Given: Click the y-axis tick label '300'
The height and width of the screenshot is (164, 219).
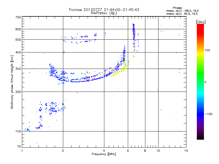Looking at the screenshot, I should click(x=18, y=69).
